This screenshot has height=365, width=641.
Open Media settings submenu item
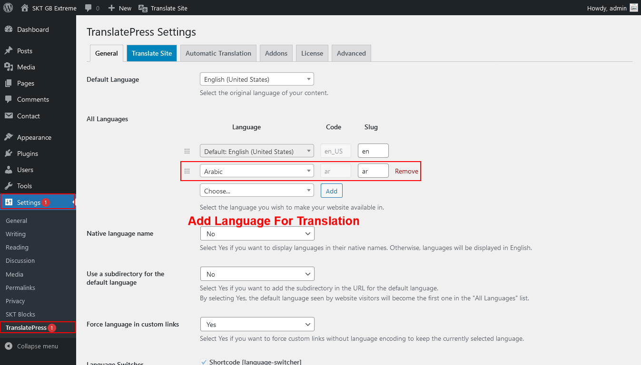(x=14, y=274)
